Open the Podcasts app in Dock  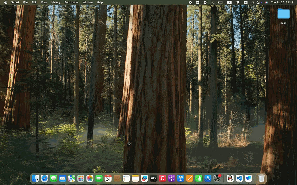(172, 178)
